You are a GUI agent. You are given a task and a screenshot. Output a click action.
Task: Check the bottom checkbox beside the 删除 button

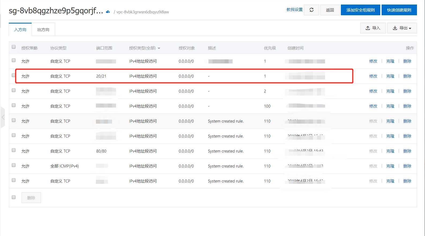pyautogui.click(x=14, y=197)
